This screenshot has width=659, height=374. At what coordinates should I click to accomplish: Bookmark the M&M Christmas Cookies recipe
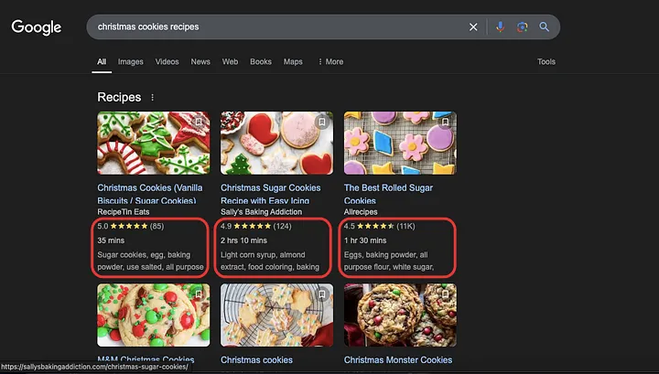tap(199, 294)
